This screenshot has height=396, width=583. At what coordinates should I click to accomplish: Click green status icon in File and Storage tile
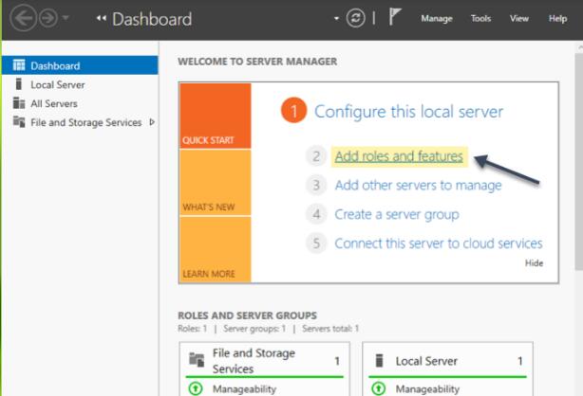(196, 388)
